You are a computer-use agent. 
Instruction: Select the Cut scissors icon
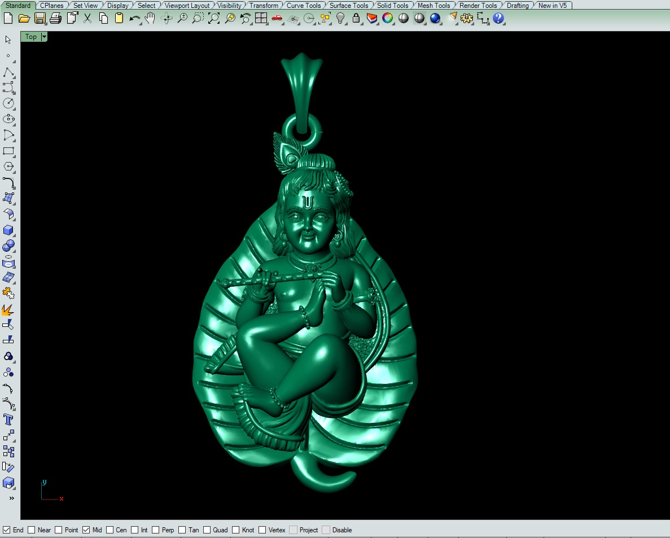pos(87,19)
